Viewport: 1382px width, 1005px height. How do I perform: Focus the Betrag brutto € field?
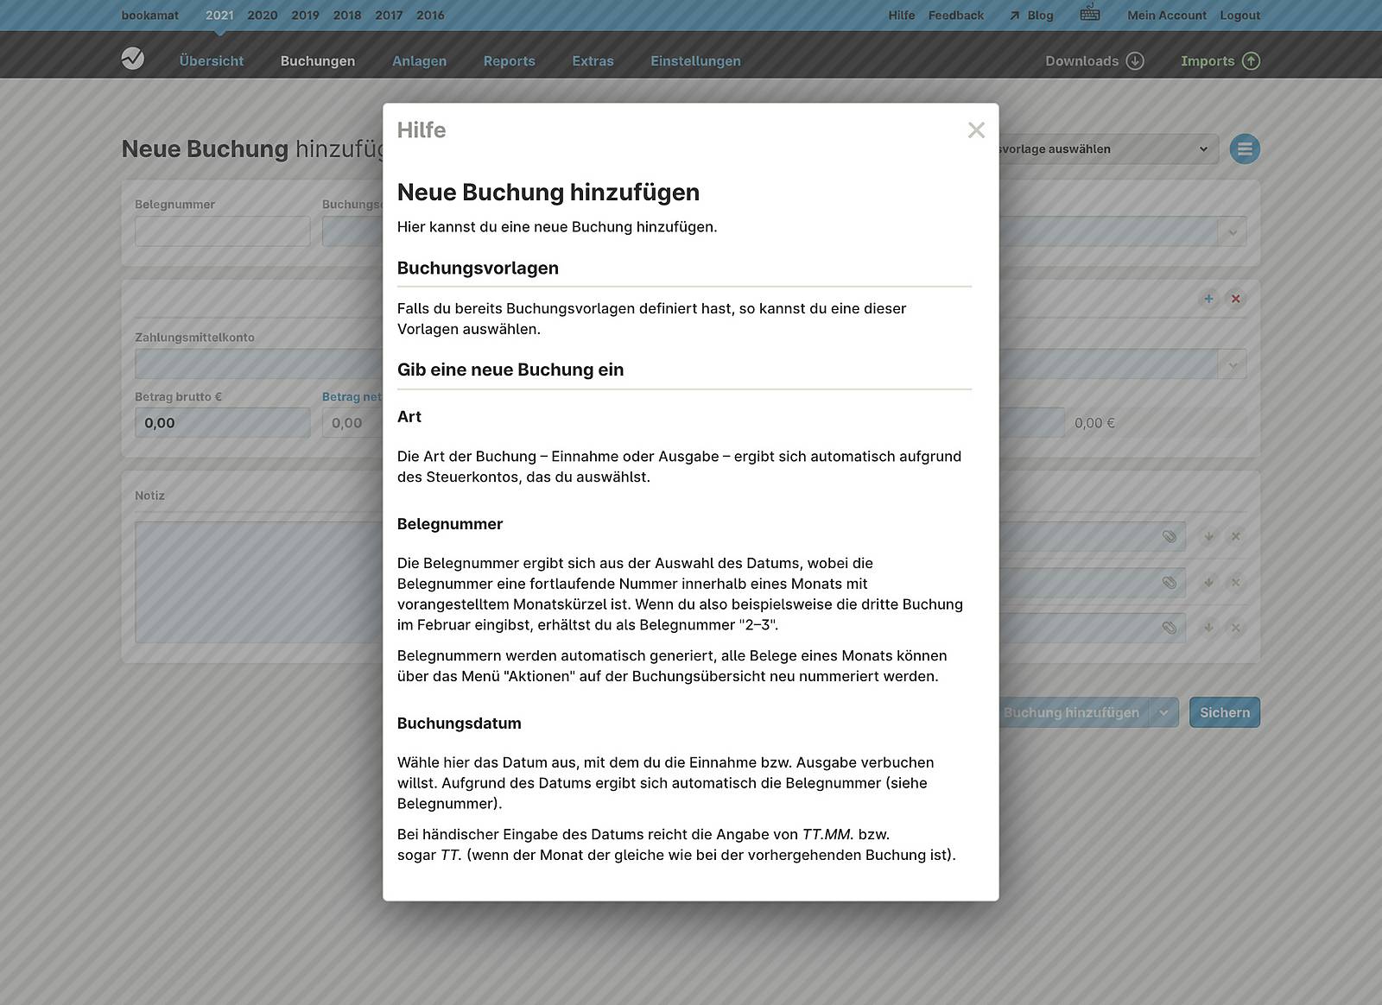point(223,422)
